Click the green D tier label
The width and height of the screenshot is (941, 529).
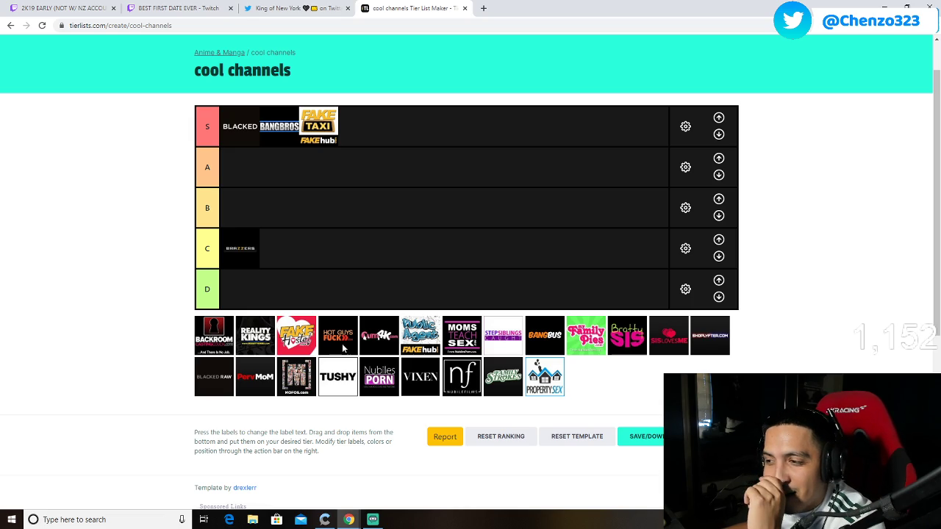point(207,289)
